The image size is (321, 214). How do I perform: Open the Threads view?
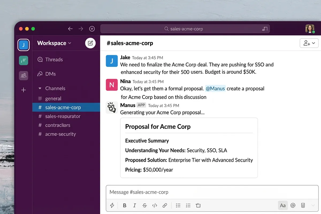point(54,60)
